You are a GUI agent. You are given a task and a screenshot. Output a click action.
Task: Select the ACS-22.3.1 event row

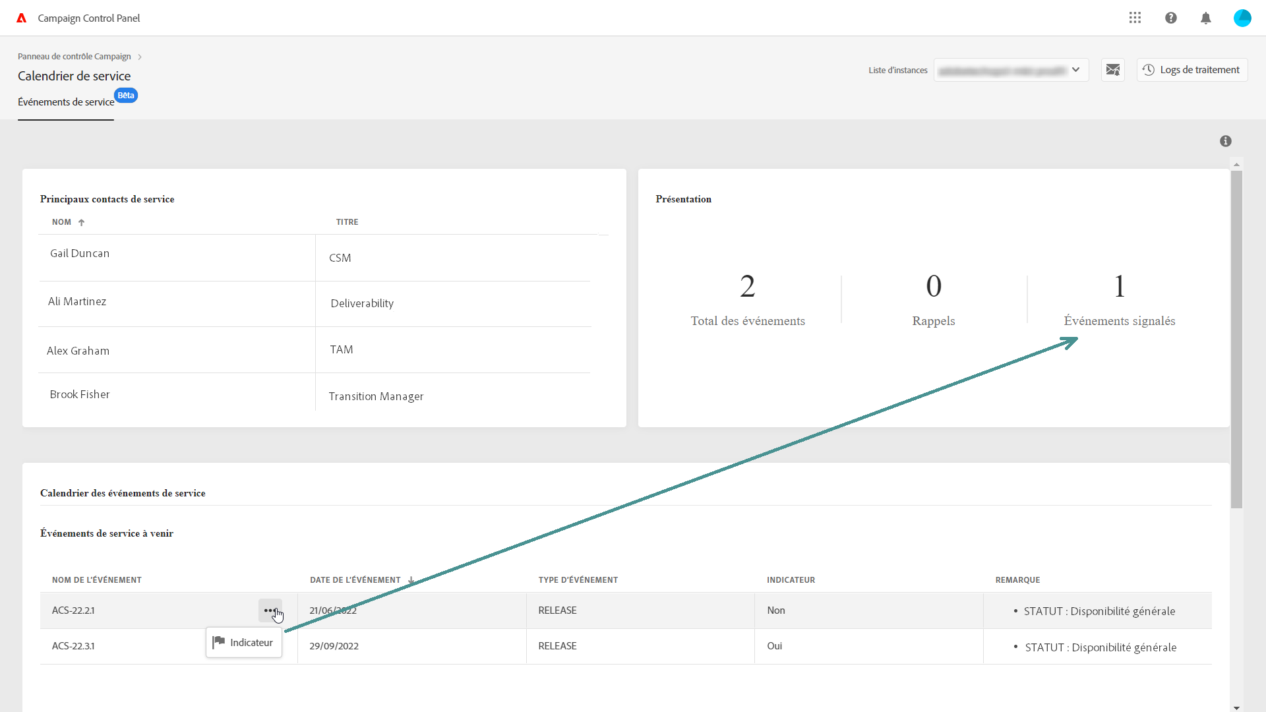pos(73,646)
